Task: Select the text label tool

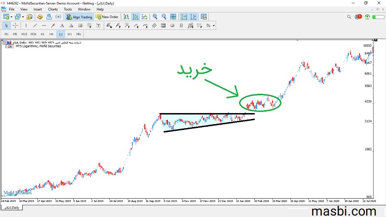Action: [x=98, y=26]
